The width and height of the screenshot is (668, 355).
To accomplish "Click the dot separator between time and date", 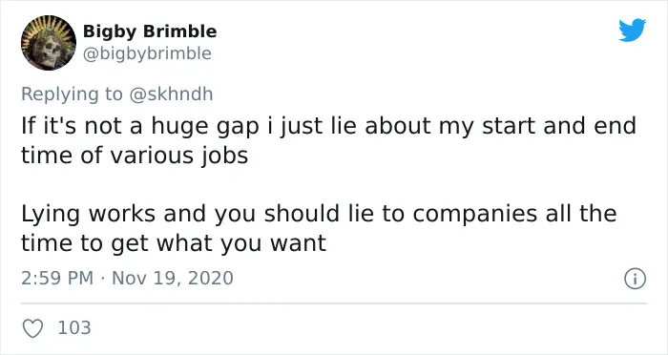I will 102,280.
